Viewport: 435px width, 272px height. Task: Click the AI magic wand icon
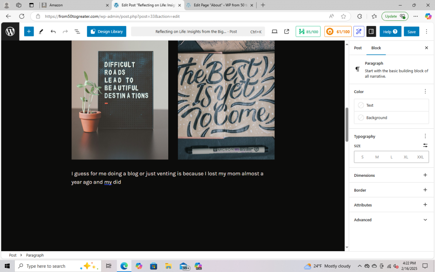pyautogui.click(x=359, y=31)
